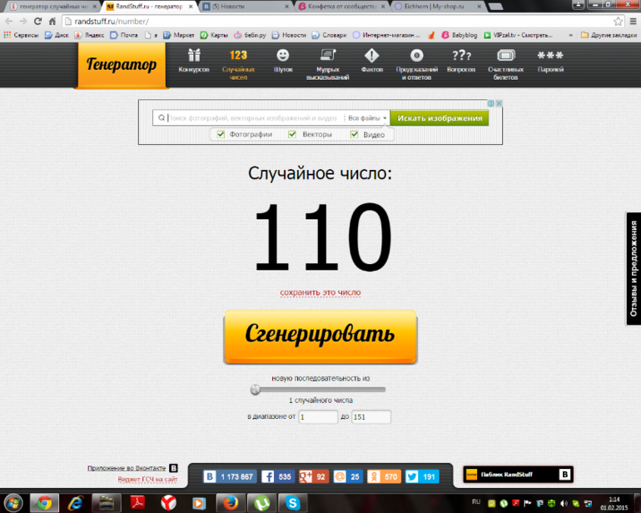The height and width of the screenshot is (513, 641).
Task: Open the Конкурсов (contests) generator icon
Action: [194, 57]
